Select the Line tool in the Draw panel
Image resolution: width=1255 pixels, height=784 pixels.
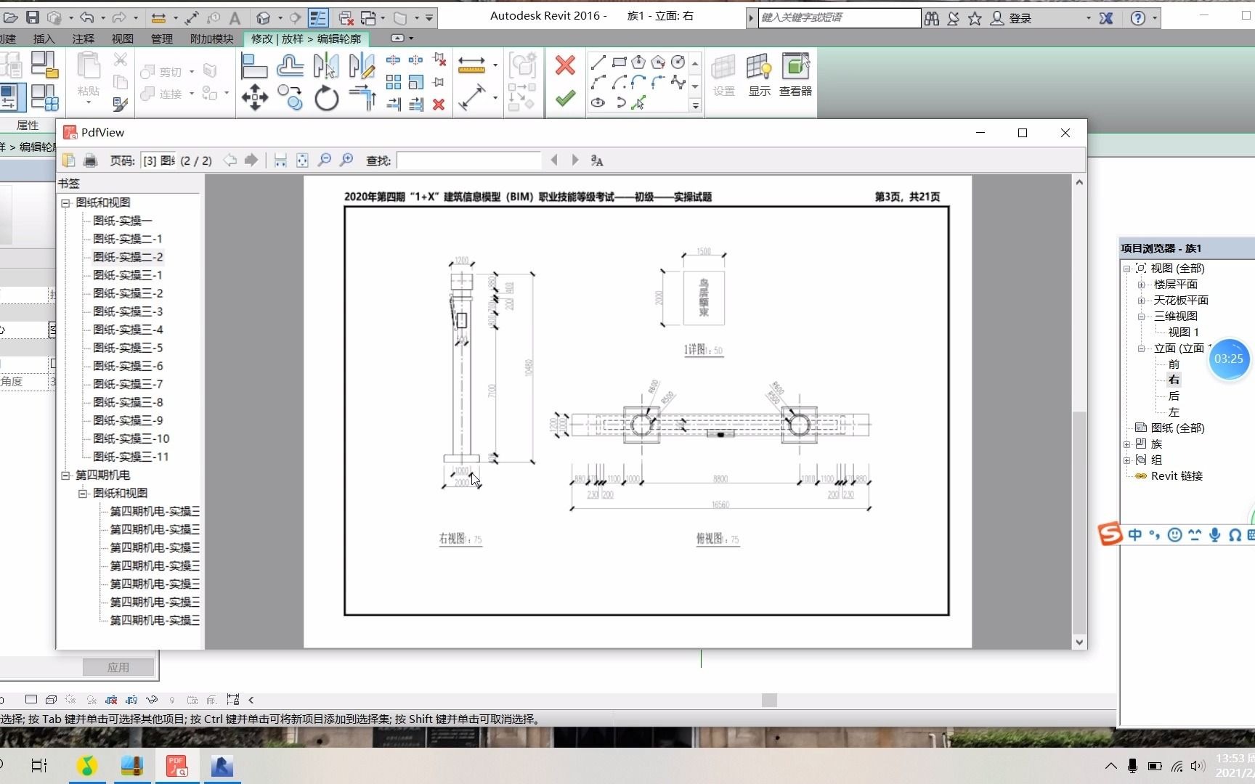click(598, 64)
